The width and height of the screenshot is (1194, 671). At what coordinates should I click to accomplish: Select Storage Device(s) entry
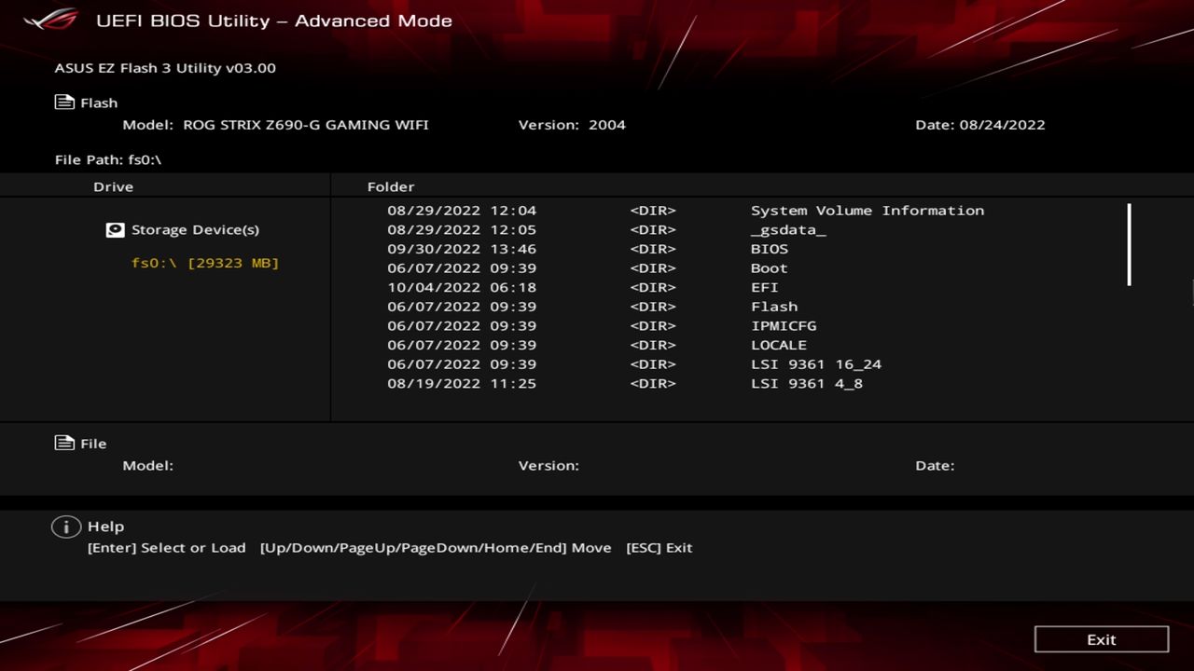(x=183, y=229)
